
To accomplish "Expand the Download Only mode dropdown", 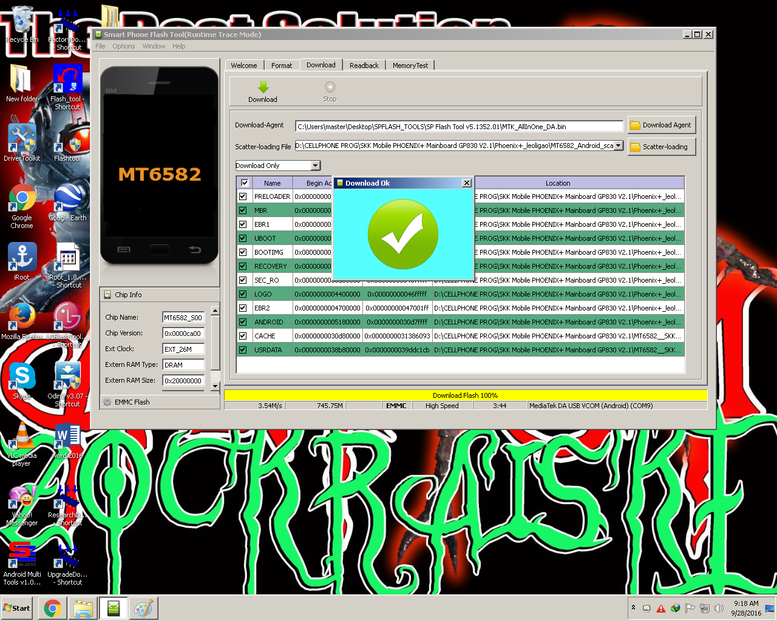I will tap(315, 166).
